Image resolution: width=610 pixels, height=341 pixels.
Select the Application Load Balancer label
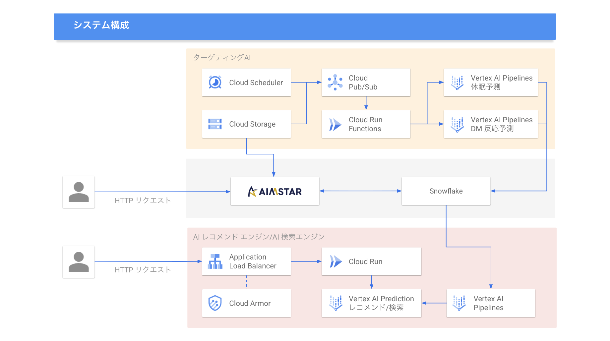tap(253, 261)
